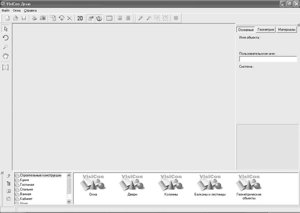The height and width of the screenshot is (213, 300).
Task: Click the Пользовательское имя input field
Action: tap(268, 59)
